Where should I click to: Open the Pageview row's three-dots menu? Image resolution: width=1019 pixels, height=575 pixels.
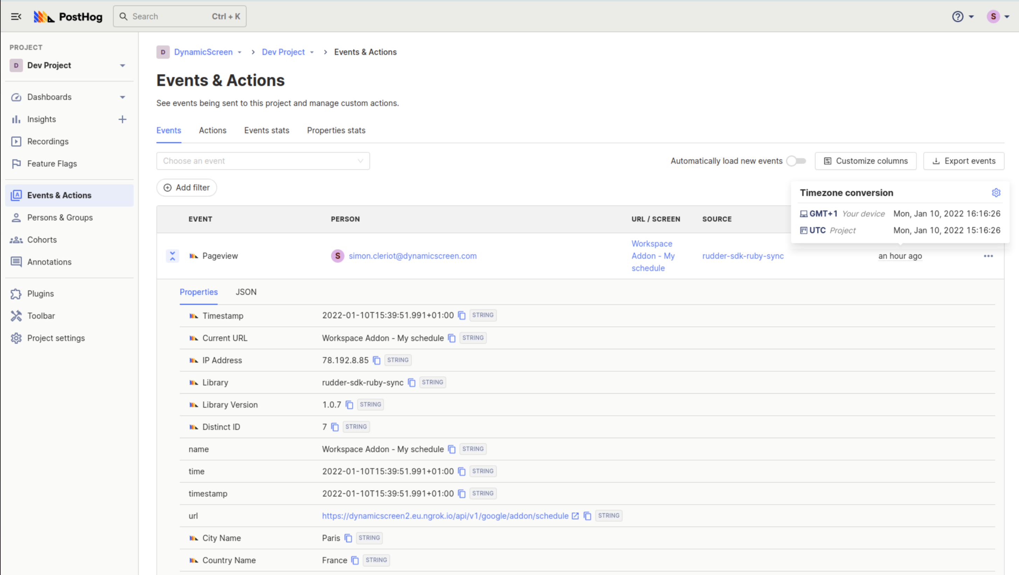[988, 256]
